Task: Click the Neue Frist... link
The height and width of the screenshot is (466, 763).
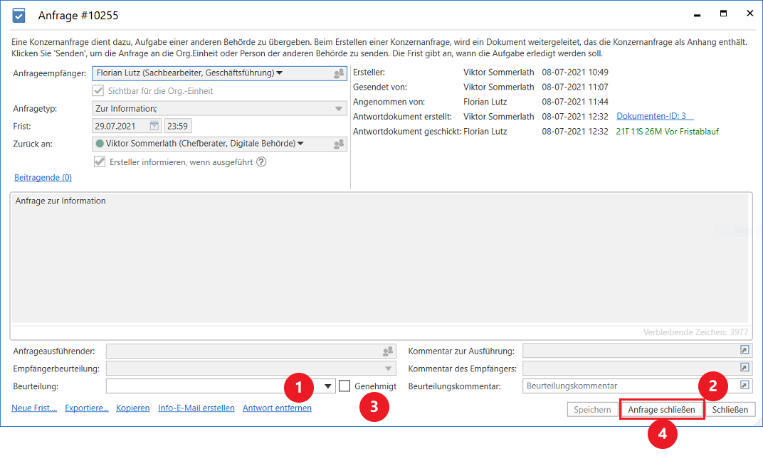Action: [x=34, y=408]
